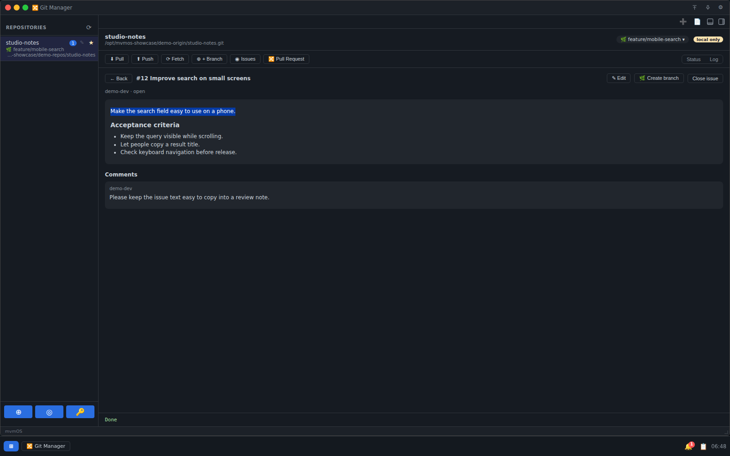Click the repo path '/opt/mvmos-showcase/demo-origin/studio-notes.git'

[x=164, y=43]
